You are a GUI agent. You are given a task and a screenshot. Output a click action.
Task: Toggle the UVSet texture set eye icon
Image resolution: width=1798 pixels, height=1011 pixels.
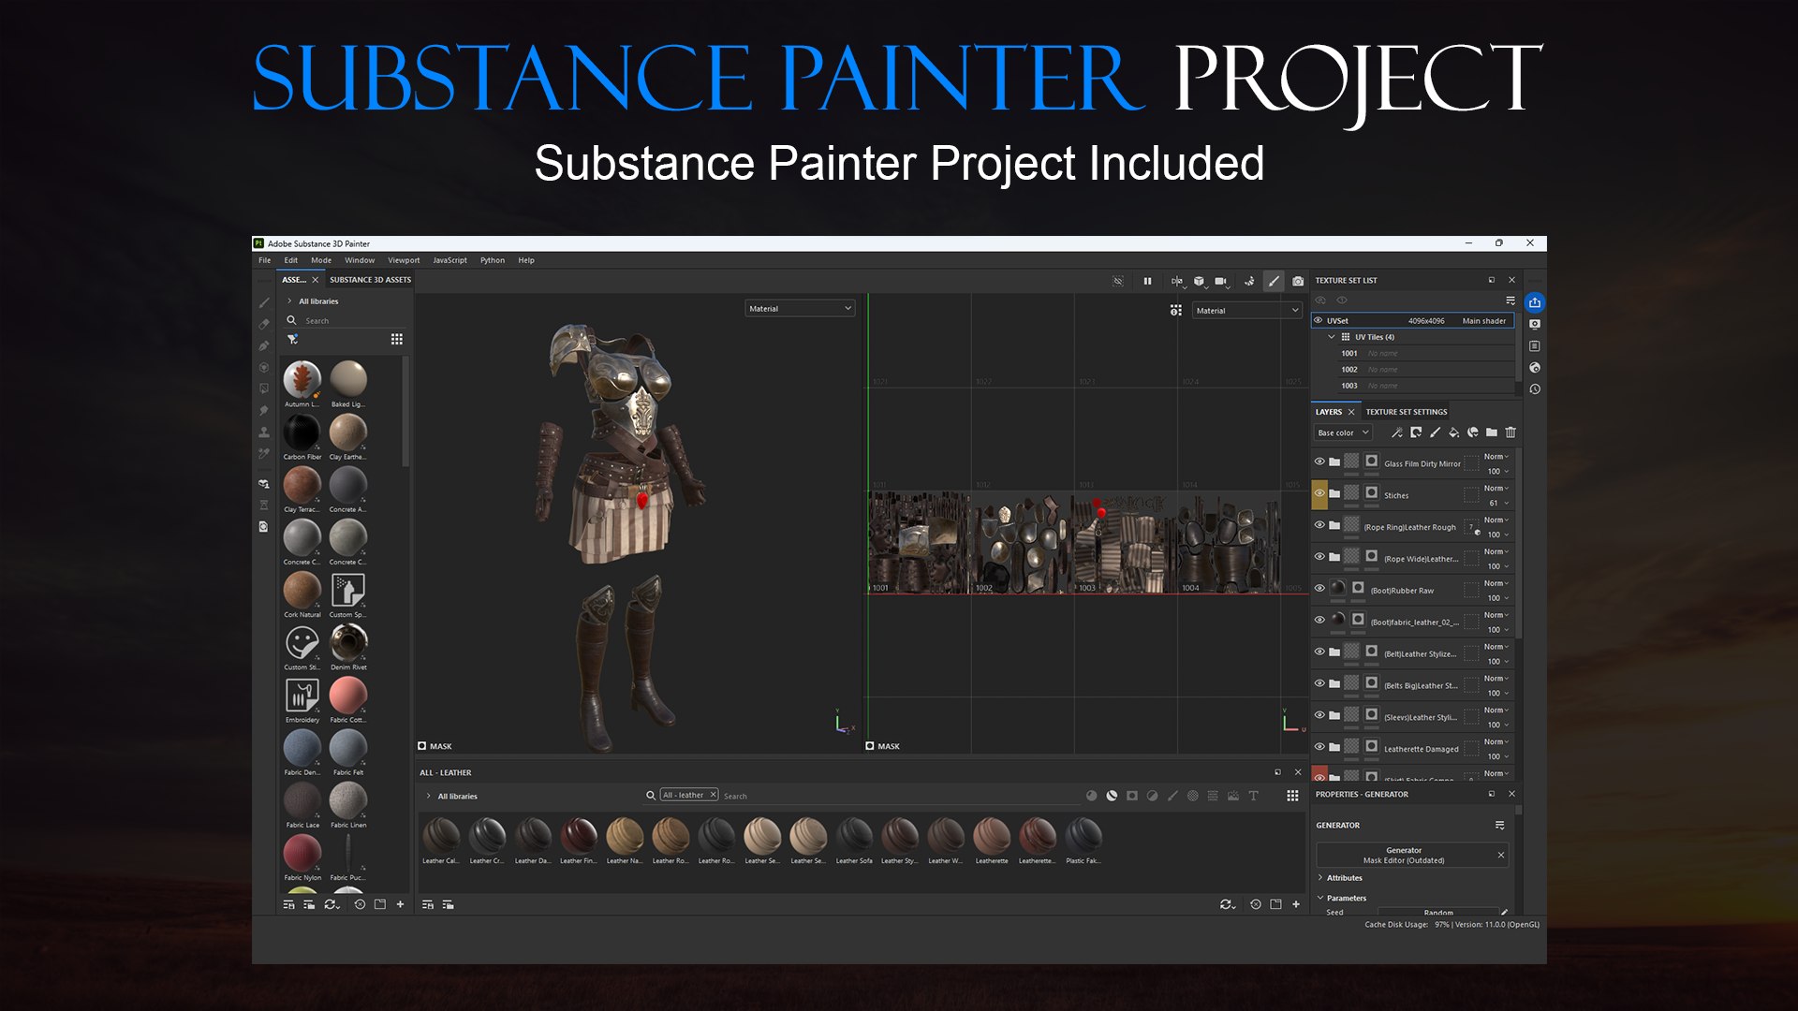[x=1319, y=320]
